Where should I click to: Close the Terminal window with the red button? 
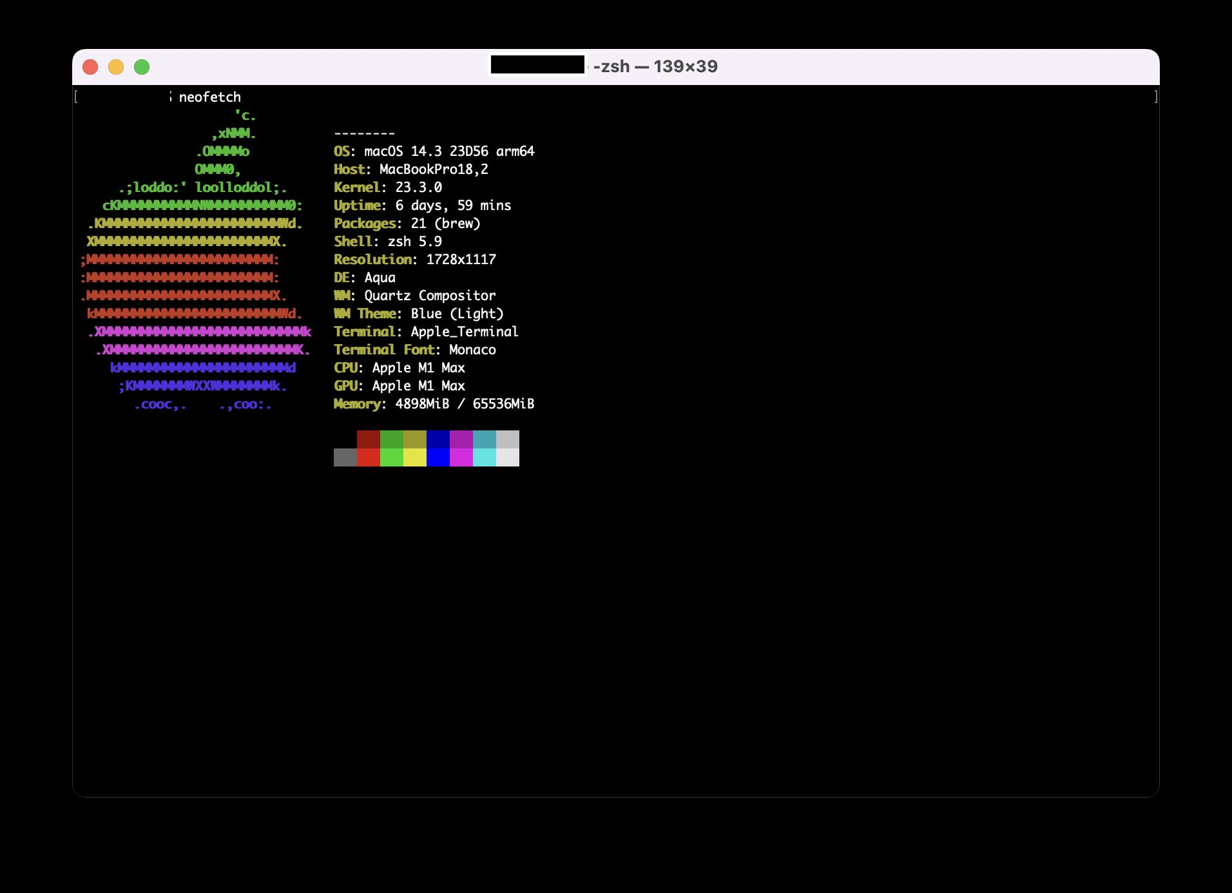[x=90, y=67]
